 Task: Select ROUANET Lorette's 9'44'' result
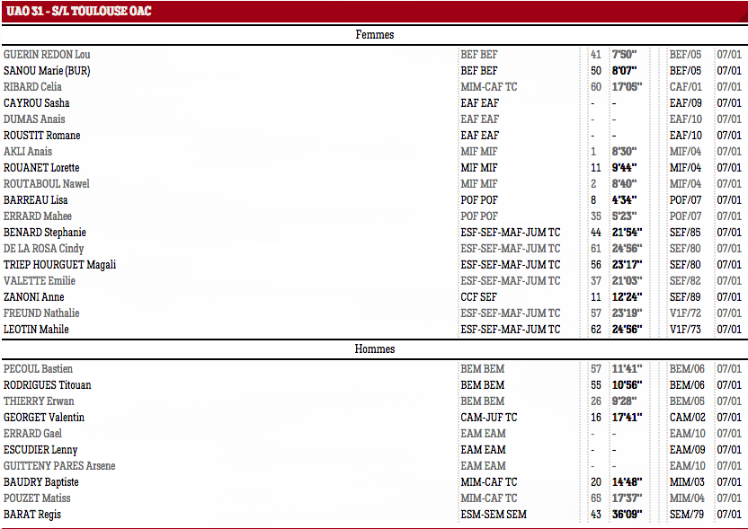click(x=625, y=168)
